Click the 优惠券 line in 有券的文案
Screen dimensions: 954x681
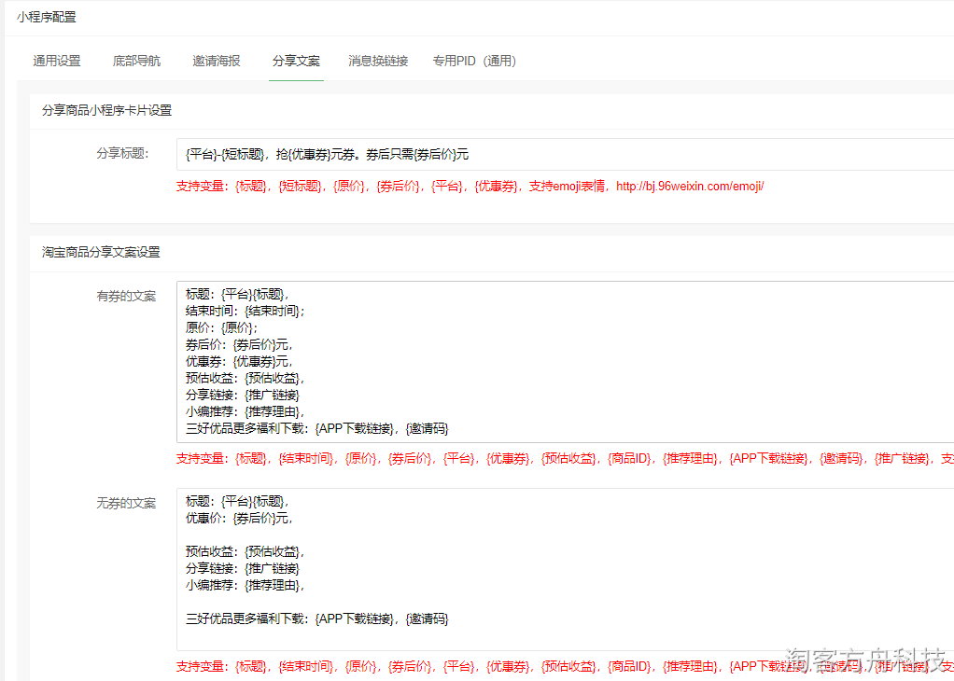pos(239,361)
